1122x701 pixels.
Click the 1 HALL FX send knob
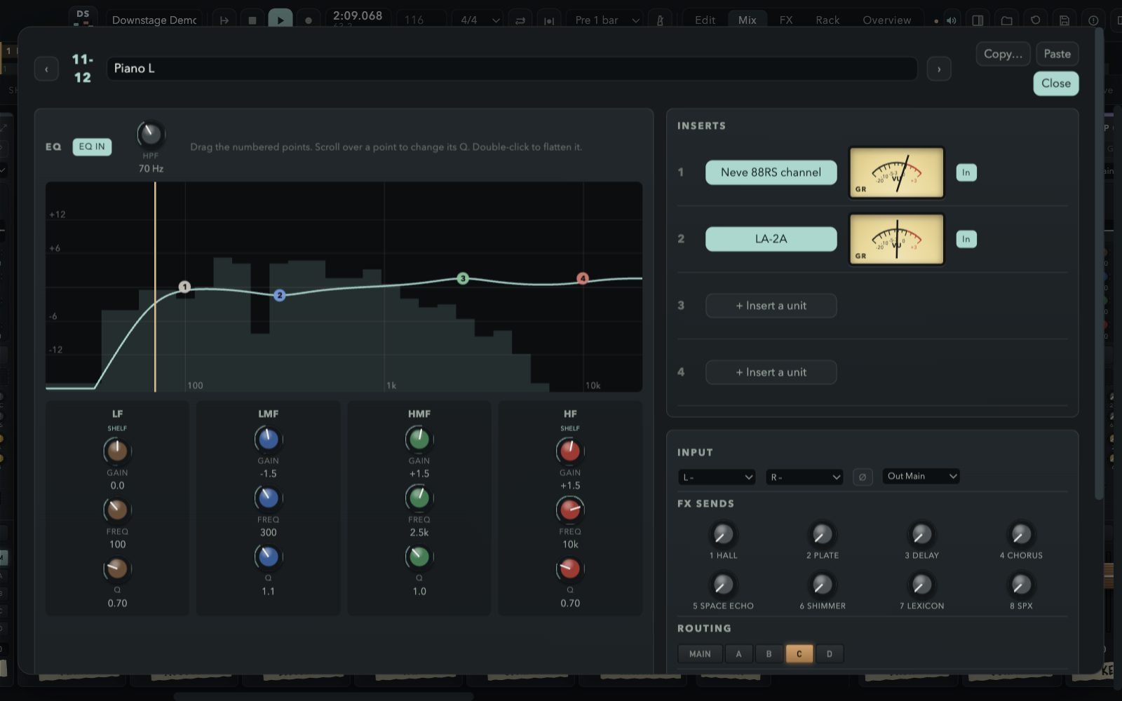[723, 535]
